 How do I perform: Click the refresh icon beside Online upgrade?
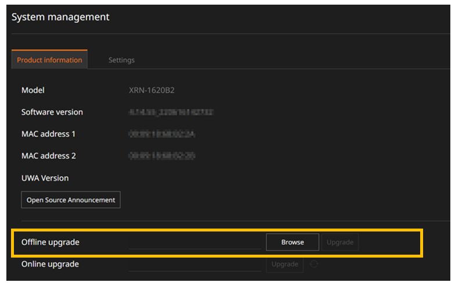coord(314,264)
